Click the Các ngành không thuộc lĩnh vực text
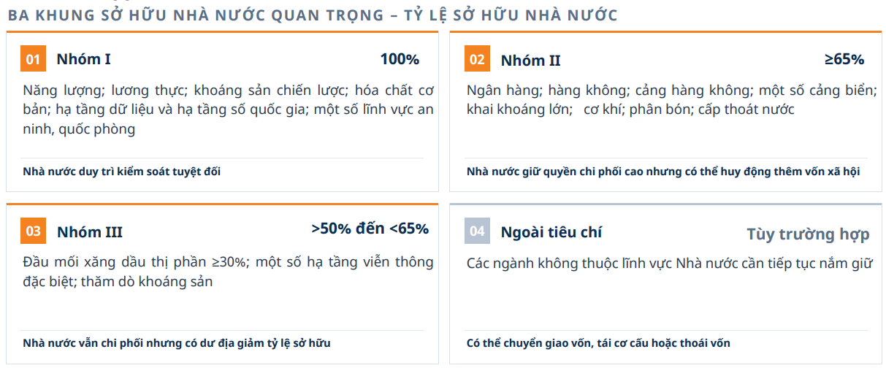This screenshot has height=368, width=886. pos(670,263)
